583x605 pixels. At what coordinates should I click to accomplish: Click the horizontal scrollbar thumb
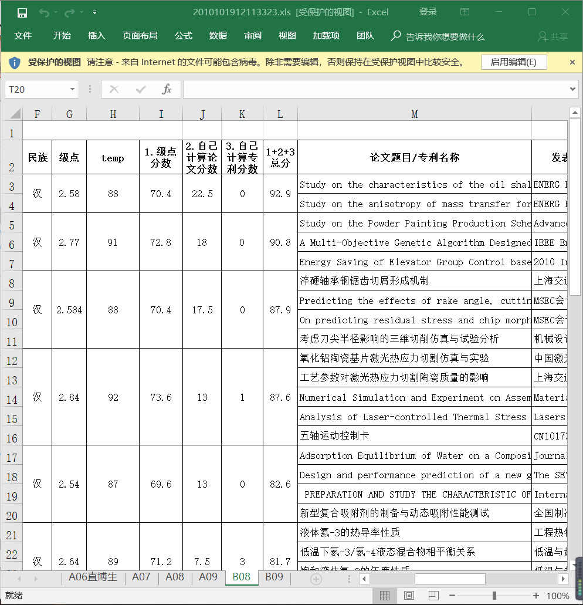tap(450, 579)
